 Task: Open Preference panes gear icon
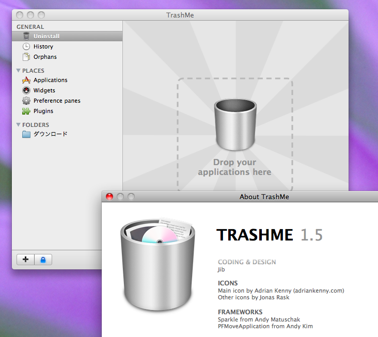click(x=26, y=101)
